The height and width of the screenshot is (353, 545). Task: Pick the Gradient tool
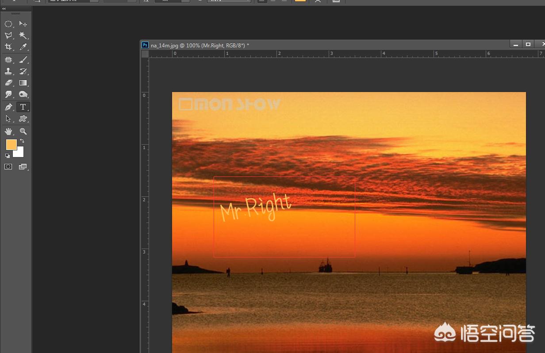point(23,83)
